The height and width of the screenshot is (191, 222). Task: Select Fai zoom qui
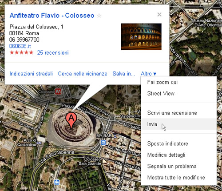point(163,82)
